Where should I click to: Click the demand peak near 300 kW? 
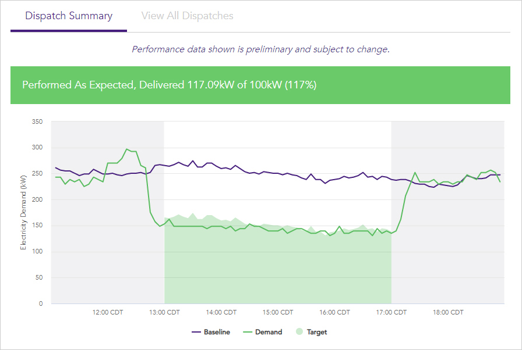tap(127, 149)
